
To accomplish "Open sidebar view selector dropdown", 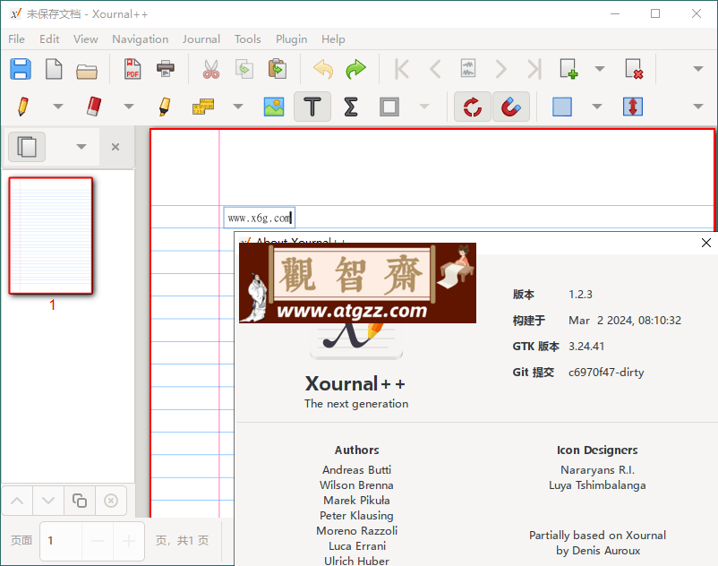I will 81,147.
